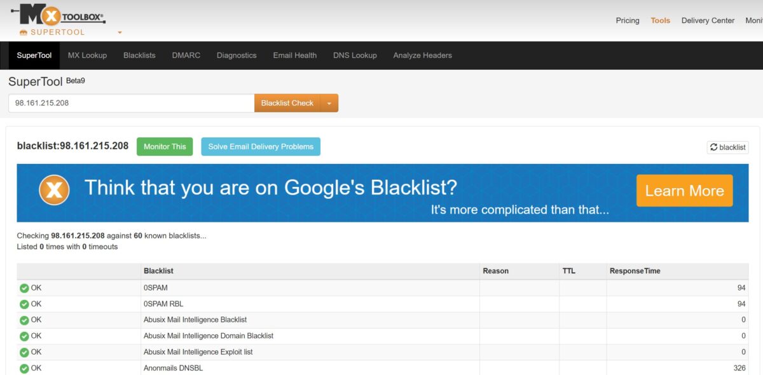The image size is (763, 375).
Task: Click the 0SPAM blacklist name
Action: 156,288
